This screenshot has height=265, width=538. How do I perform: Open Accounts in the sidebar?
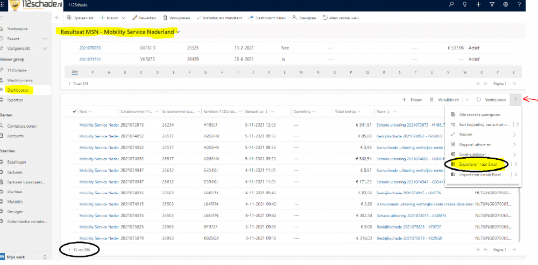click(x=16, y=136)
